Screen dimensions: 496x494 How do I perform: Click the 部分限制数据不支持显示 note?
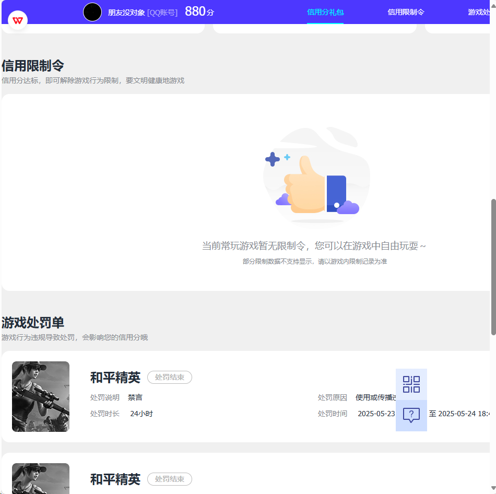[315, 262]
